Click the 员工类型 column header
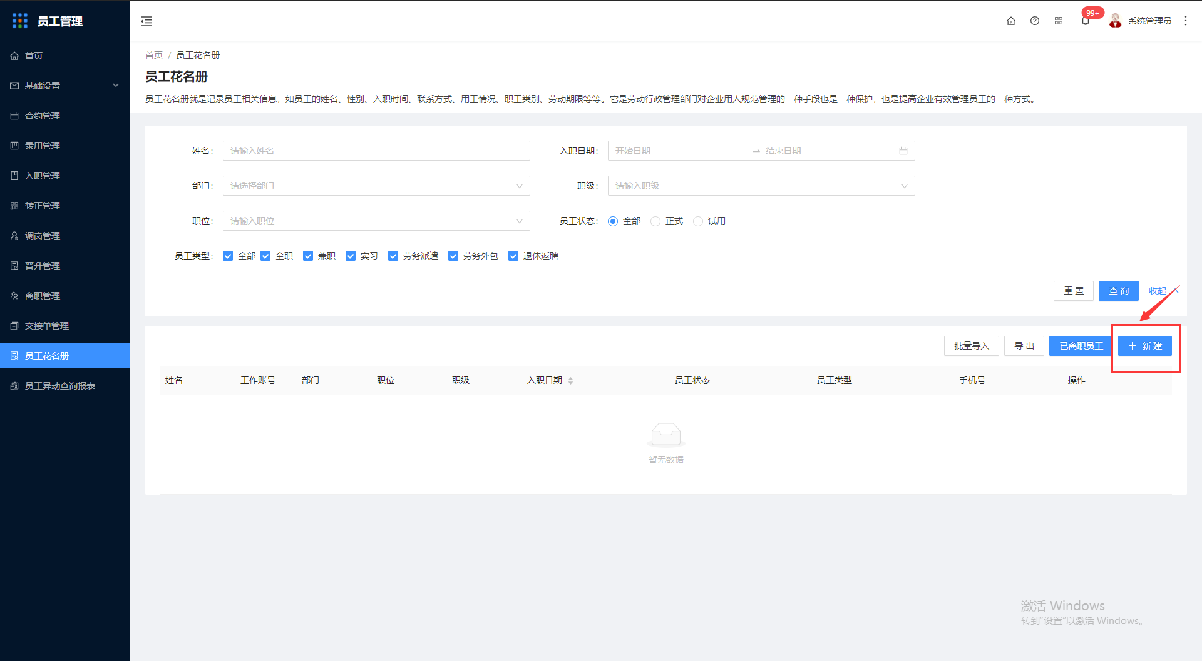Viewport: 1202px width, 661px height. point(835,380)
